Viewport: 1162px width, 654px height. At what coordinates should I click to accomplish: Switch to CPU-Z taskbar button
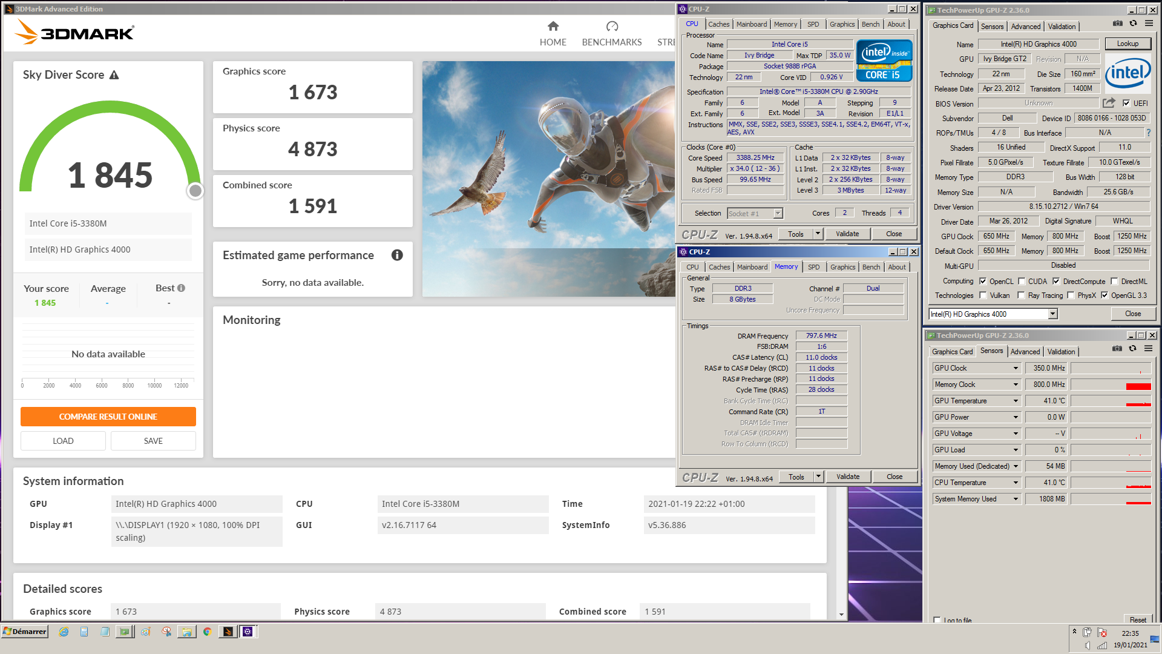(248, 632)
